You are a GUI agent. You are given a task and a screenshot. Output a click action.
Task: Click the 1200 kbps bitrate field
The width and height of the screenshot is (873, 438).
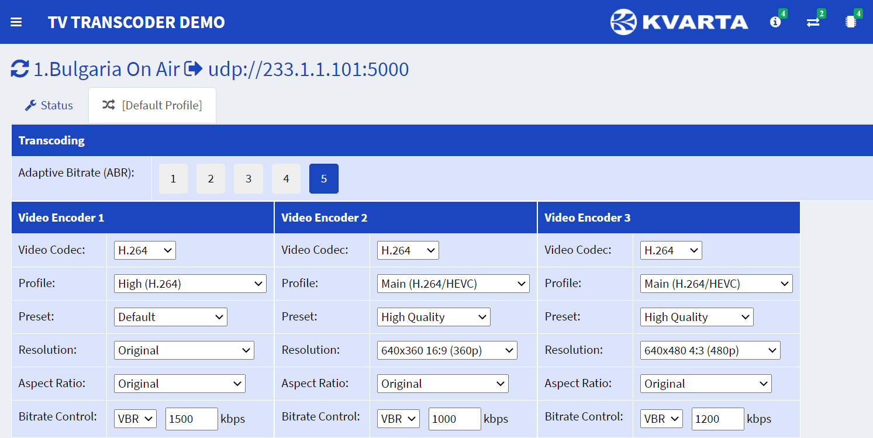[718, 419]
